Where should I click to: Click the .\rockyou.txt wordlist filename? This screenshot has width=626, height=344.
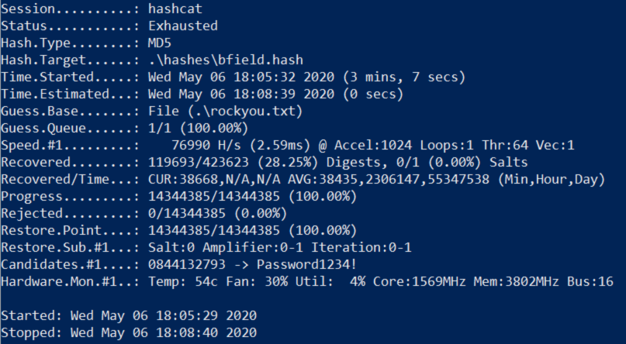[x=245, y=111]
